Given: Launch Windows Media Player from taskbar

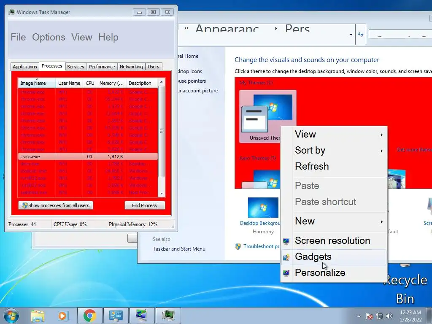Looking at the screenshot, I should [62, 316].
